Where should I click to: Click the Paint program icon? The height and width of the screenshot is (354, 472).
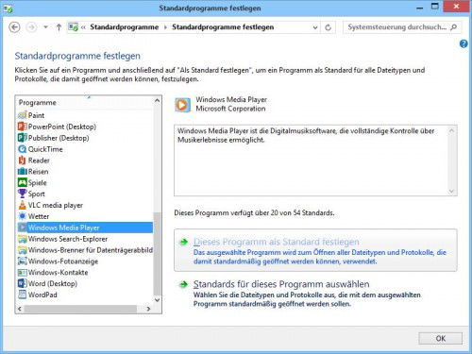point(22,115)
